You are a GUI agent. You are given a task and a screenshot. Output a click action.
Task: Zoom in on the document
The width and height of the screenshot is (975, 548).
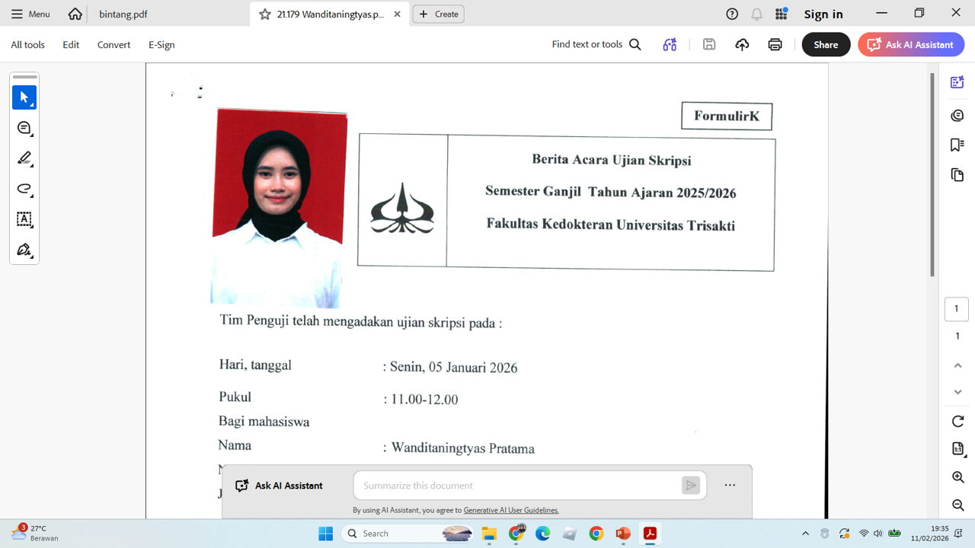[957, 477]
